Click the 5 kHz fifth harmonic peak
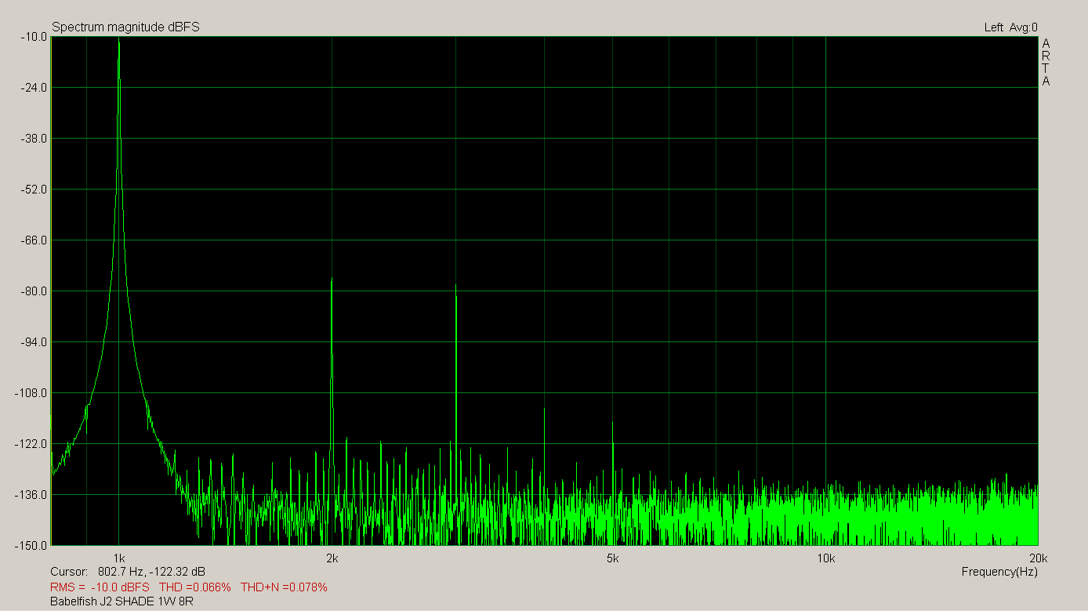 coord(613,424)
